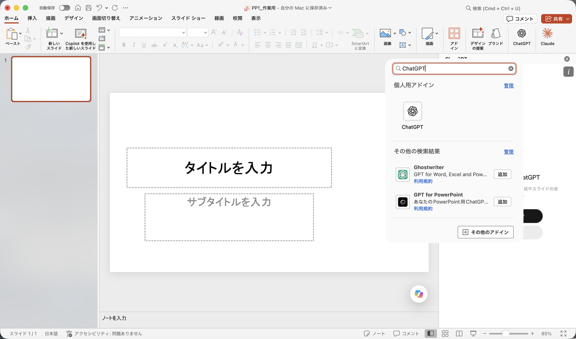
Task: Add GPT for PowerPoint with 追加
Action: coord(502,202)
